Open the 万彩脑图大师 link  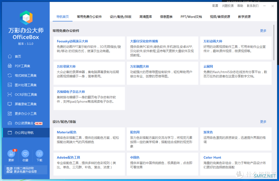pos(139,66)
